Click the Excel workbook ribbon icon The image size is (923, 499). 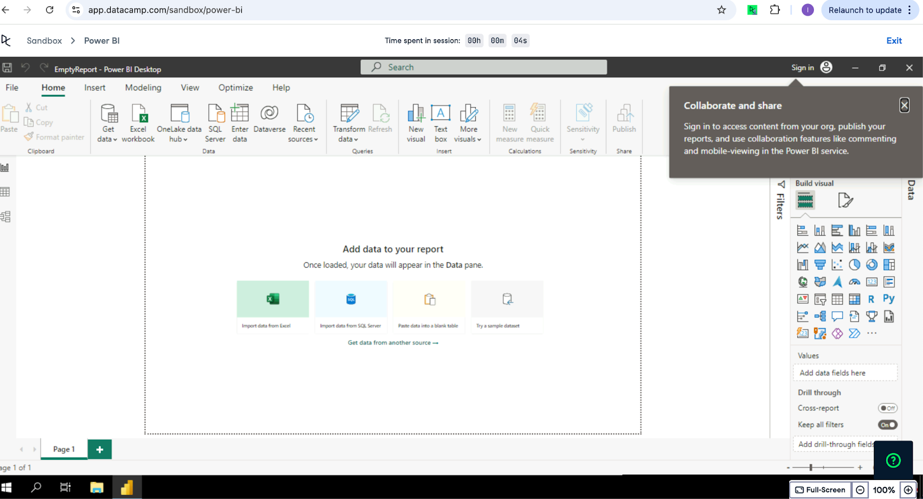point(138,123)
